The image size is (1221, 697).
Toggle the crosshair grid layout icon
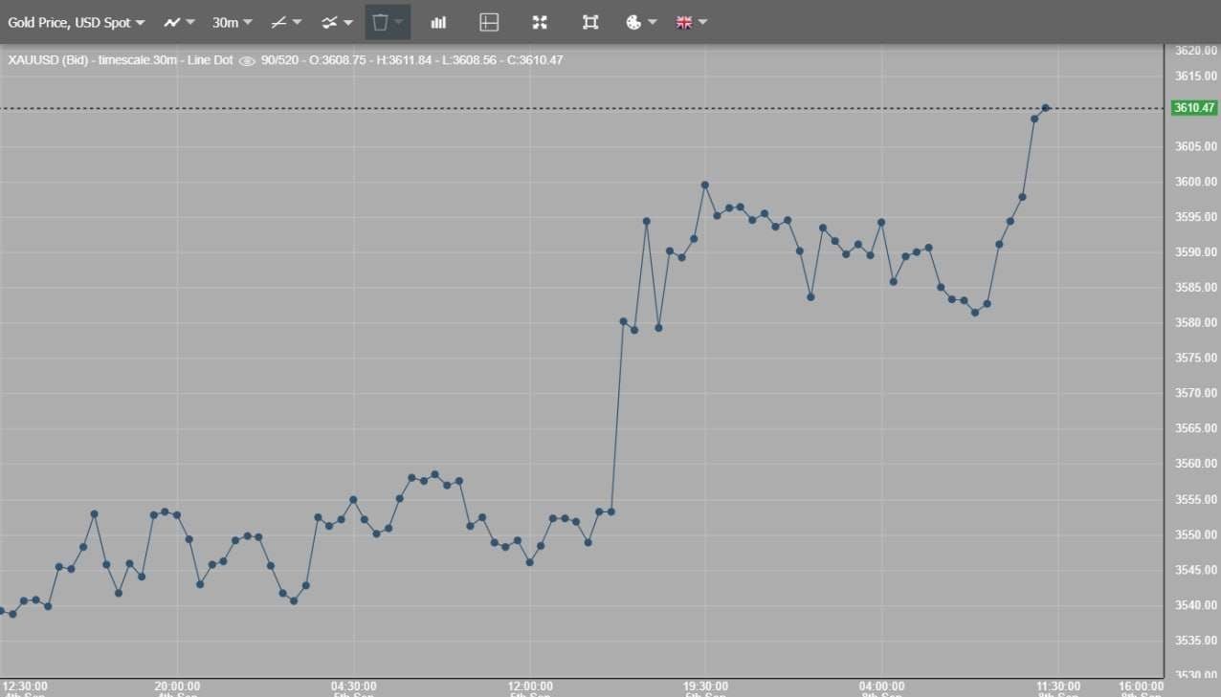489,22
